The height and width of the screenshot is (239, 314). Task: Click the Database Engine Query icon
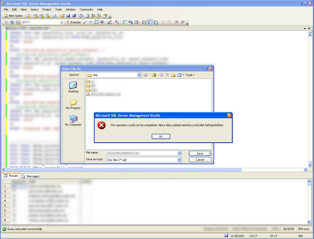coord(28,16)
